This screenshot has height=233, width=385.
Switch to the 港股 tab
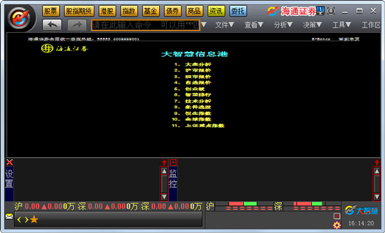click(x=107, y=11)
